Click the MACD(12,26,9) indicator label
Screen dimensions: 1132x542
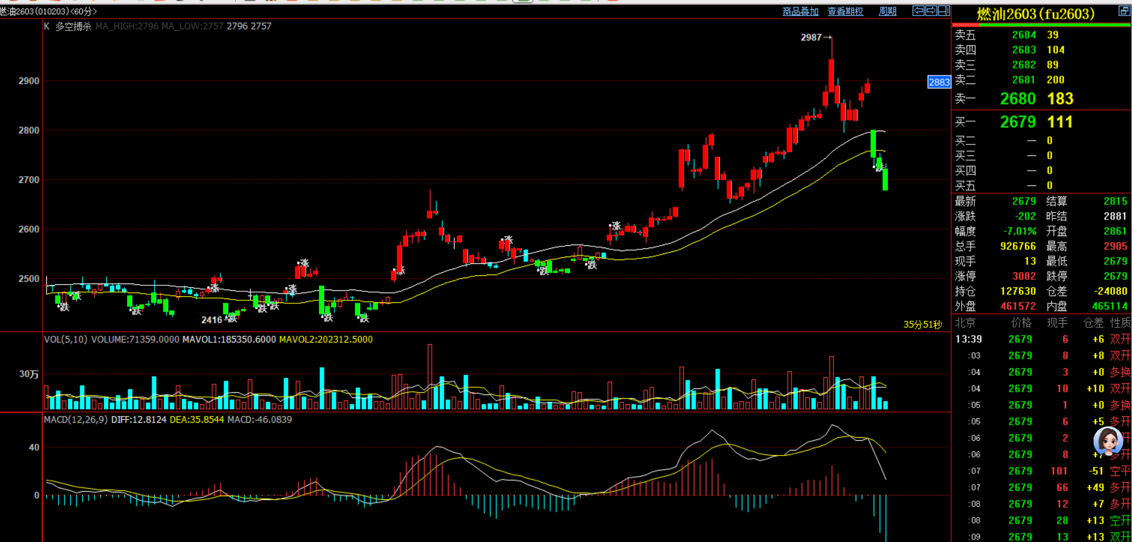[76, 420]
